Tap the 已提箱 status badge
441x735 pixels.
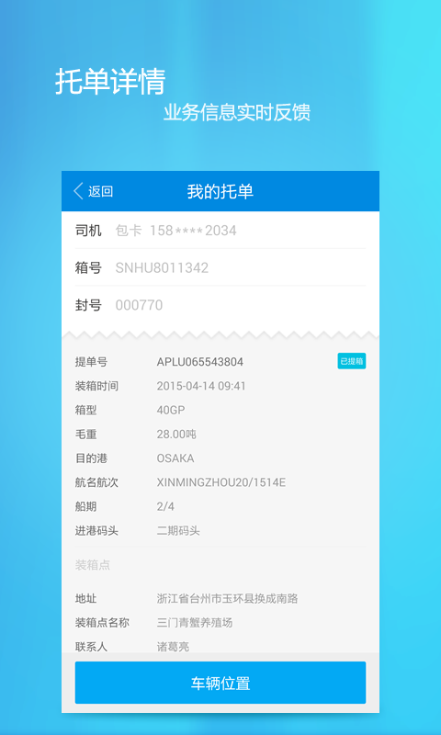(352, 361)
